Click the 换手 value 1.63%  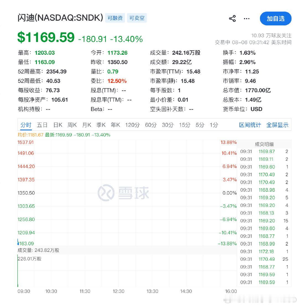(248, 53)
